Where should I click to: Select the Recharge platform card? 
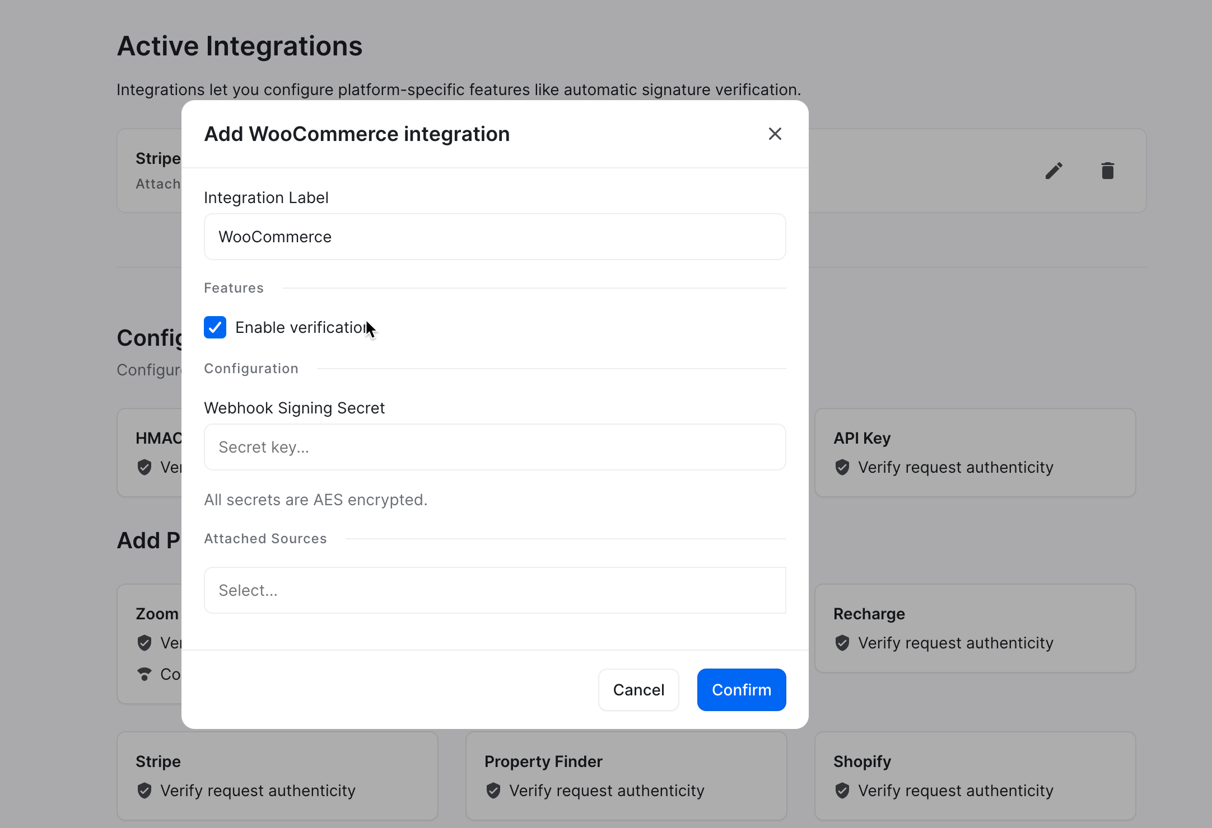[x=975, y=628]
